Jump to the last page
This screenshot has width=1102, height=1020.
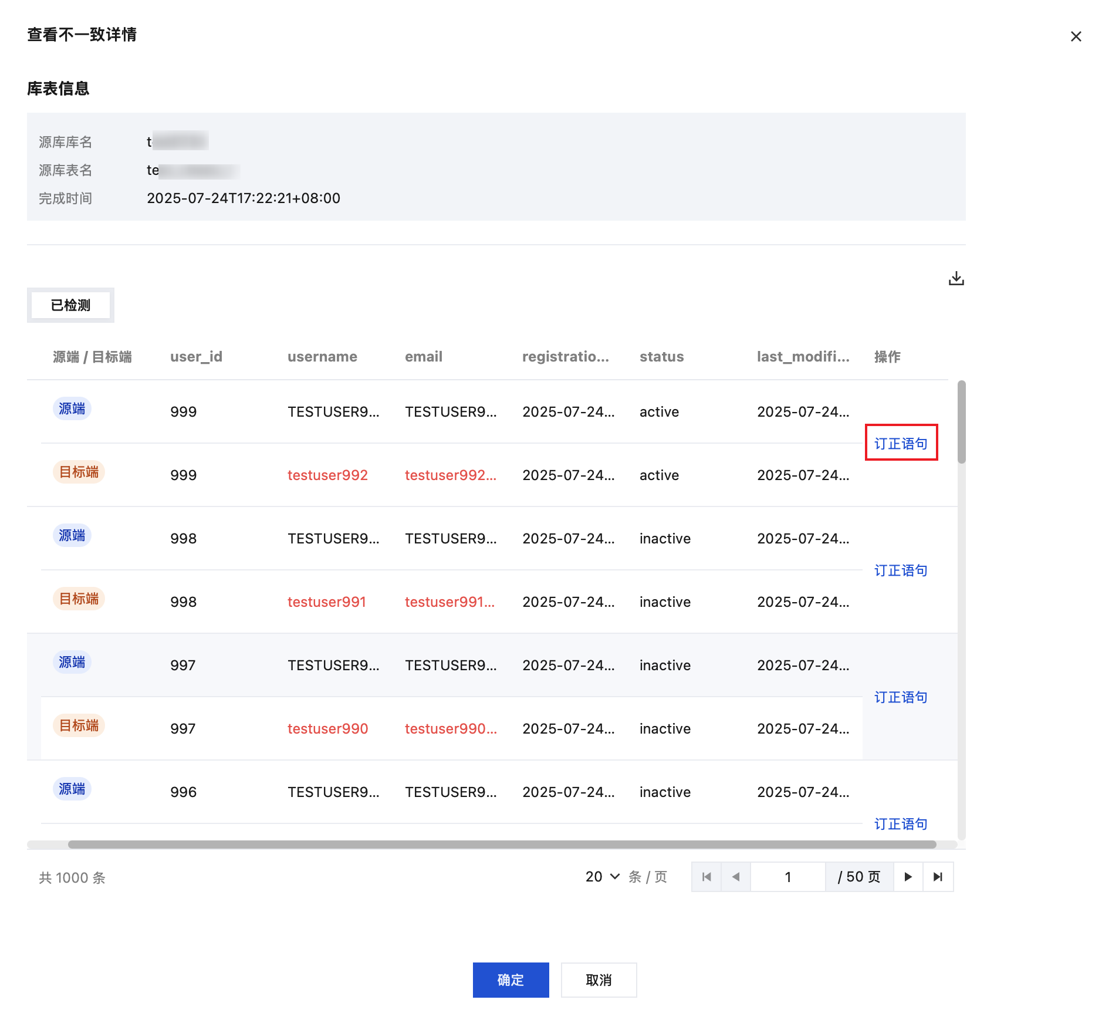(x=938, y=877)
